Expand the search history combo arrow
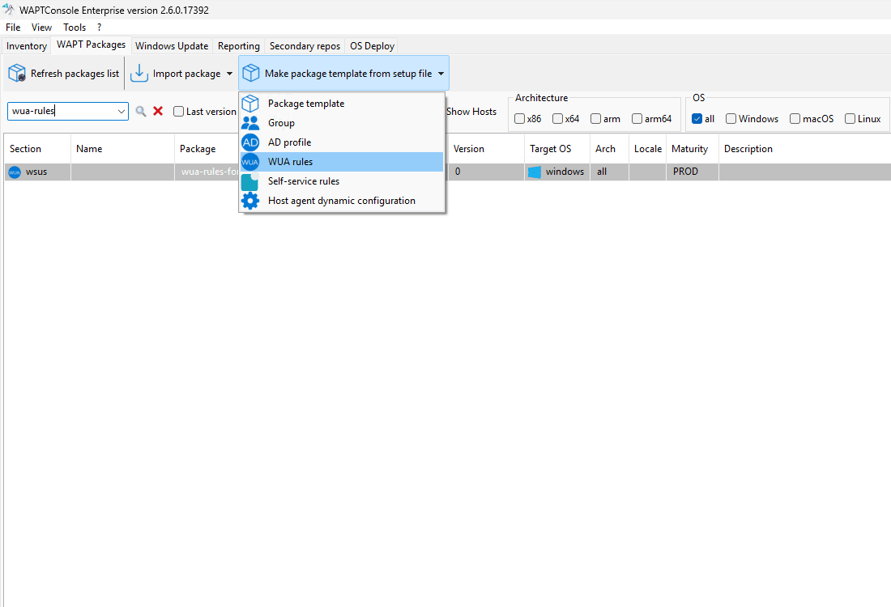The width and height of the screenshot is (891, 607). pos(121,112)
